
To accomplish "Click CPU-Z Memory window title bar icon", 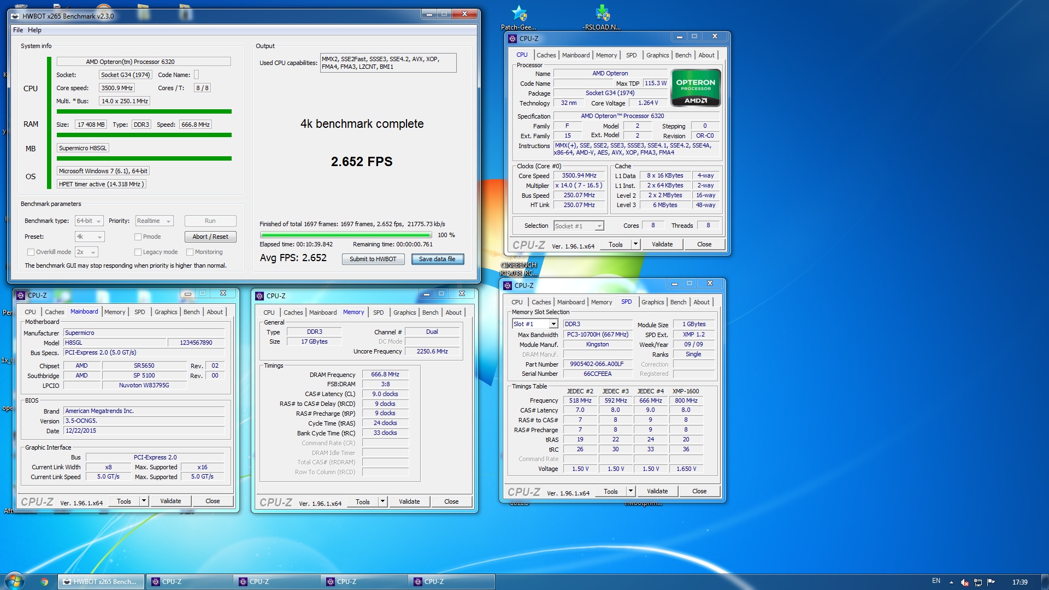I will (260, 296).
